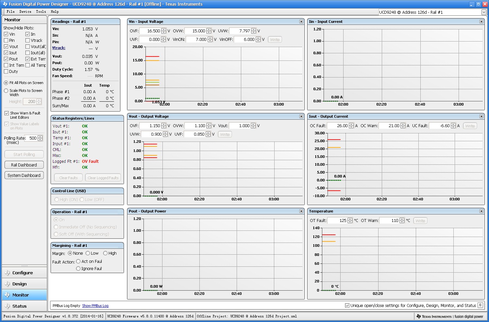Click the Vout OVF value stepper arrows
The height and width of the screenshot is (322, 489).
pos(163,126)
